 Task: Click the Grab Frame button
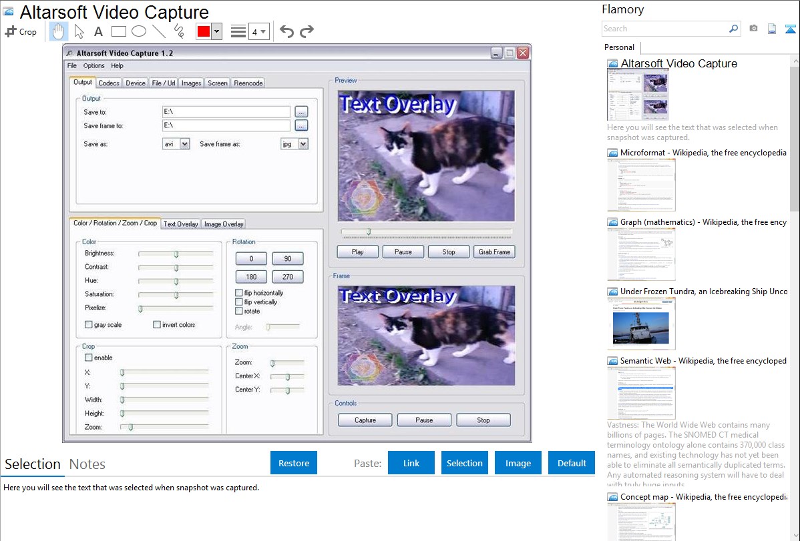[x=494, y=252]
